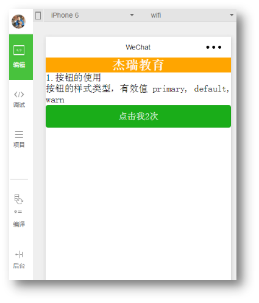The height and width of the screenshot is (303, 259).
Task: Click the arrow beside iPhone 6
Action: [x=132, y=15]
